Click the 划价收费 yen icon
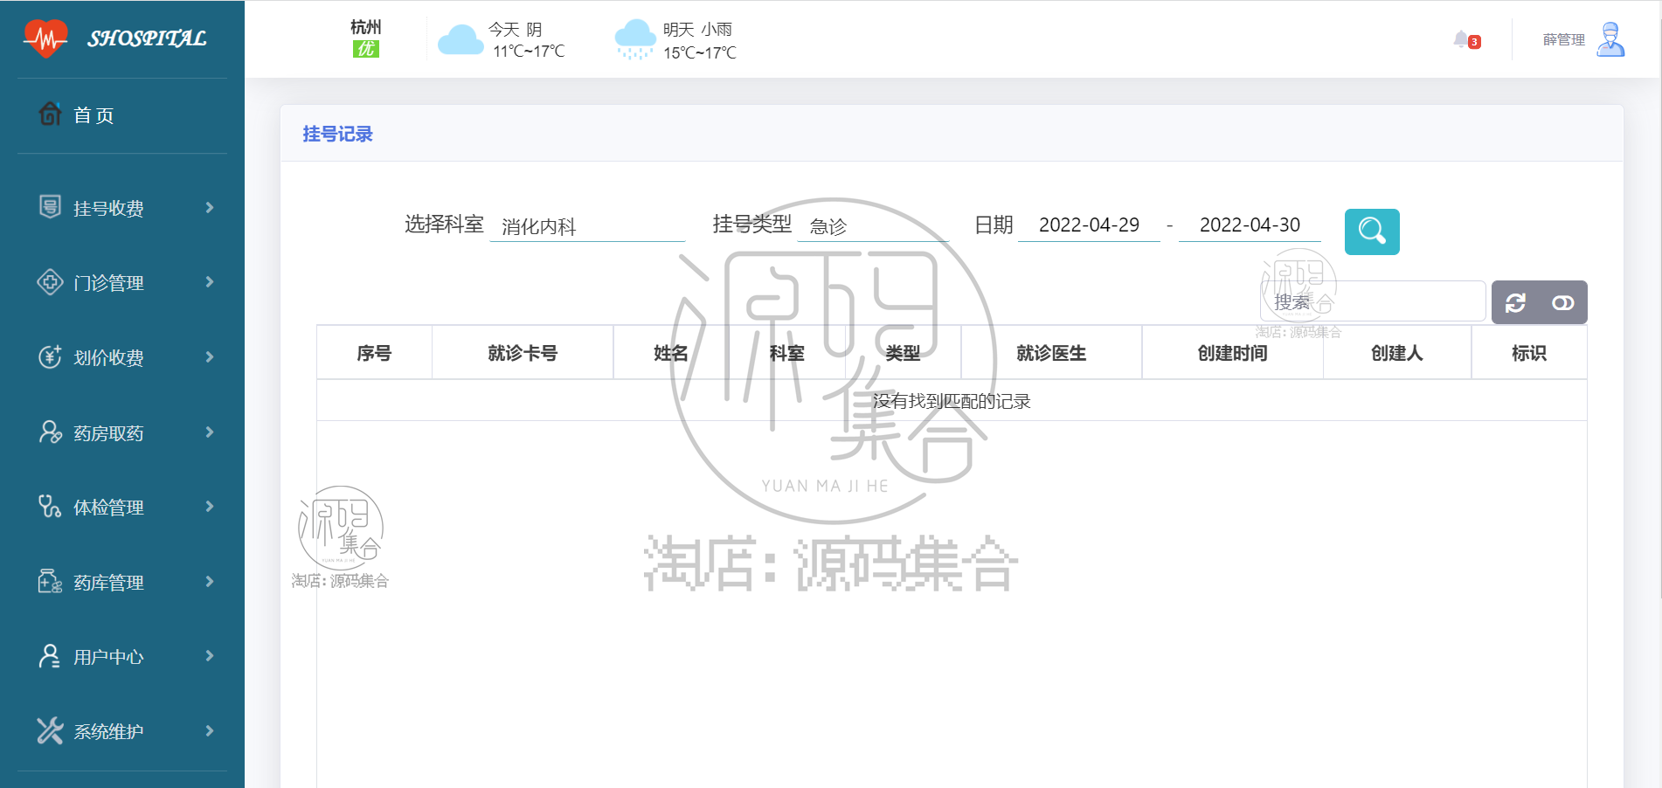Screen dimensions: 1662x788 click(x=50, y=356)
